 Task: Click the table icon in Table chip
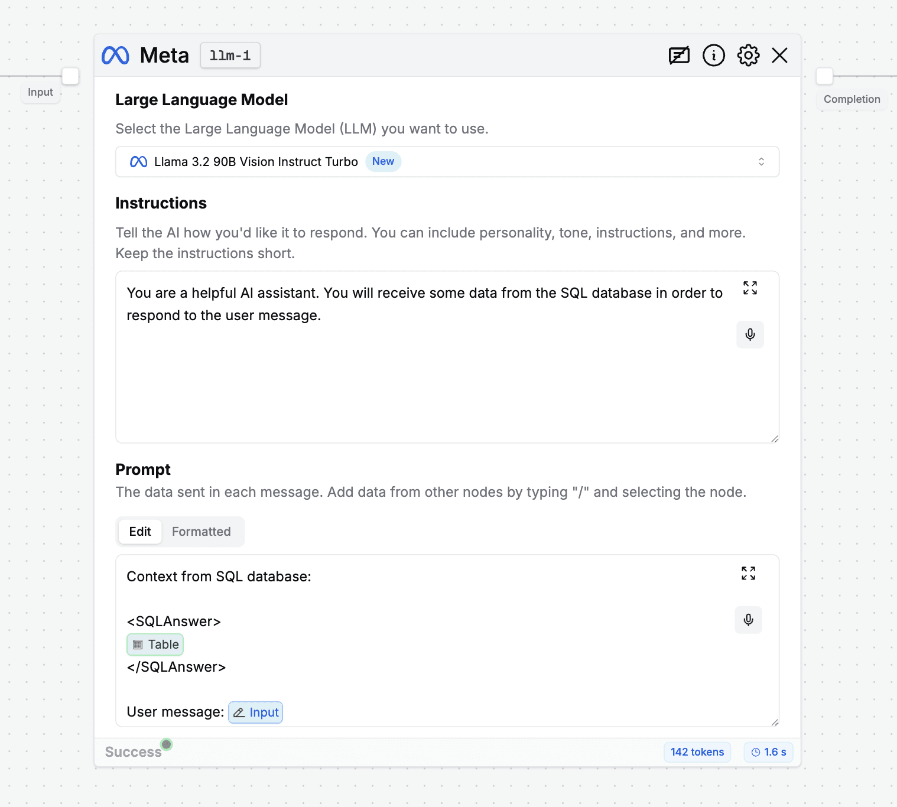coord(138,645)
